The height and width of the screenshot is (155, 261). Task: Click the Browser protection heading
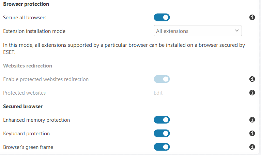pos(26,4)
